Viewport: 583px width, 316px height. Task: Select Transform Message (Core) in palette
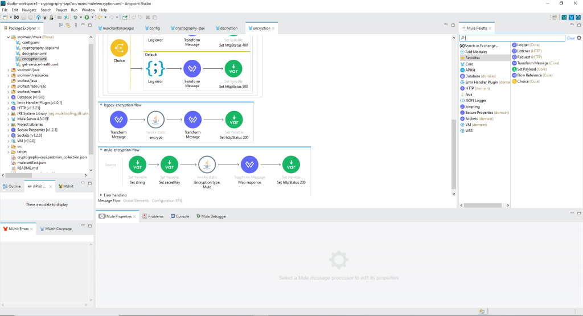pos(535,63)
